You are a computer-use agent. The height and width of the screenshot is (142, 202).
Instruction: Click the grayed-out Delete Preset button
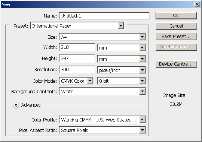(x=176, y=47)
